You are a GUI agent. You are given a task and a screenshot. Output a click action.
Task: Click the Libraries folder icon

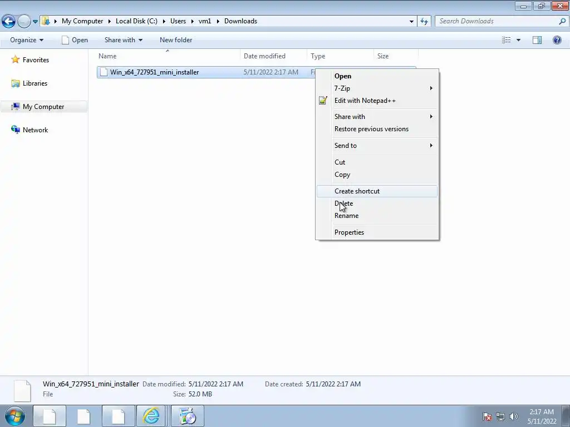click(x=15, y=83)
